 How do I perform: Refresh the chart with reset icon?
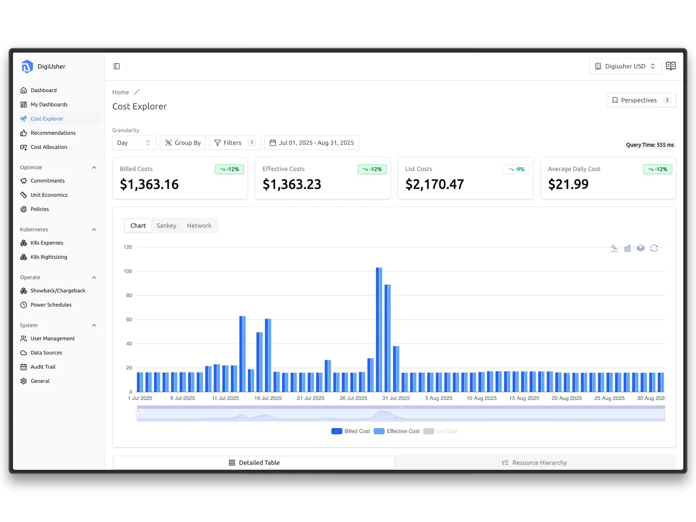click(x=654, y=248)
